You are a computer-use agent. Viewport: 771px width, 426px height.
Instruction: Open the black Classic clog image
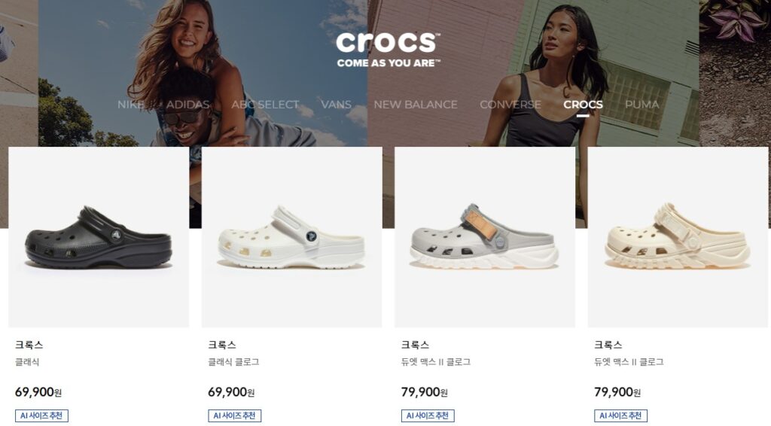99,237
